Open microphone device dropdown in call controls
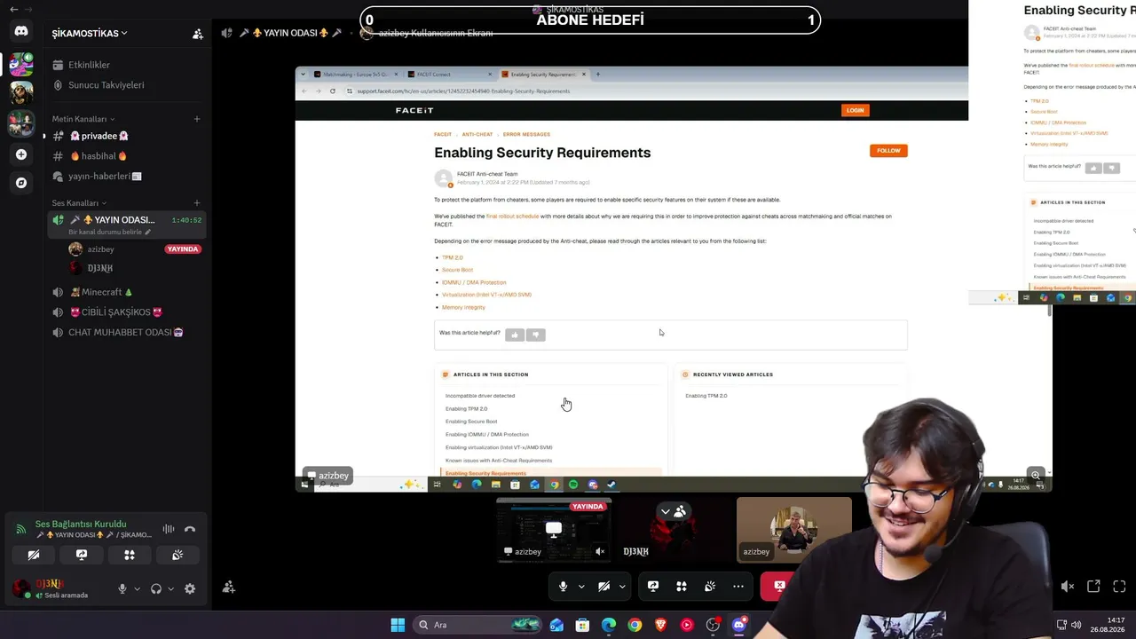Screen dimensions: 1136x639 click(x=581, y=587)
